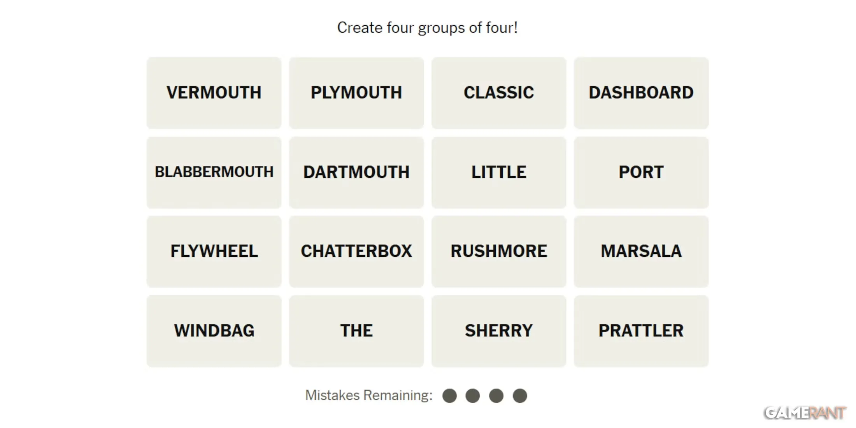The image size is (856, 428).
Task: Choose the MARSALA word tile
Action: click(x=641, y=252)
